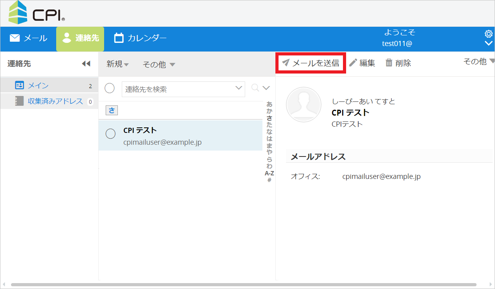Check the CPI テスト contact checkbox
This screenshot has height=289, width=495.
pos(111,134)
